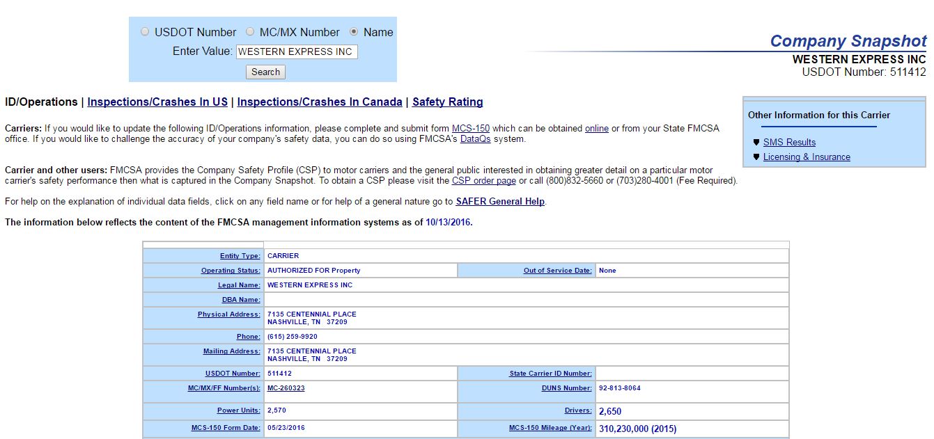Click the bullet icon beside SMS Results

pyautogui.click(x=756, y=143)
